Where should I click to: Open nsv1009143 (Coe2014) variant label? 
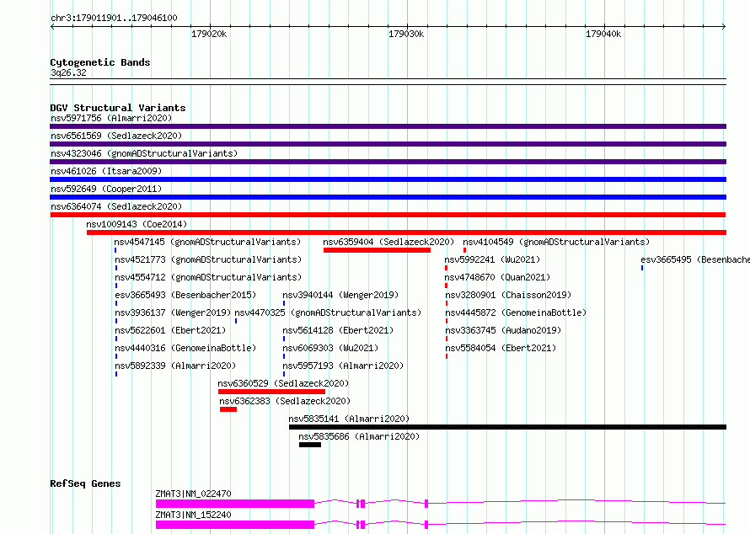(137, 224)
